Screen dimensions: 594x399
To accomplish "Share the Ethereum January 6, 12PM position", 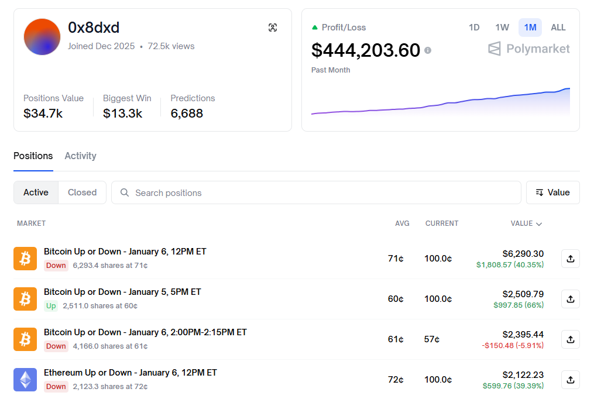I will coord(570,380).
